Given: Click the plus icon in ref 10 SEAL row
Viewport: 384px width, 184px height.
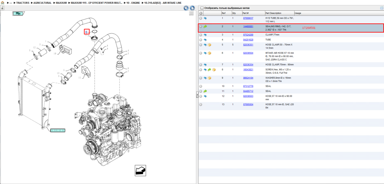Looking at the screenshot, I should (x=200, y=86).
